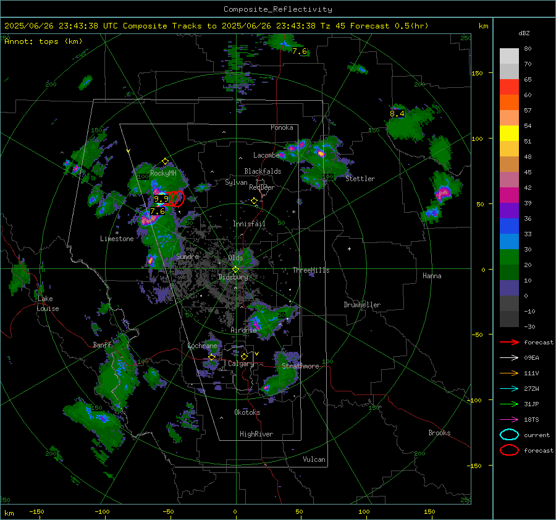
Task: Click the UTC Composite Tracks timestamp header
Action: click(216, 26)
